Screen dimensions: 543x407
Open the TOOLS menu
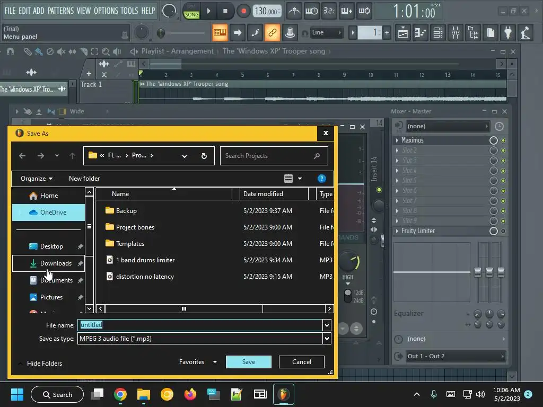pyautogui.click(x=129, y=11)
